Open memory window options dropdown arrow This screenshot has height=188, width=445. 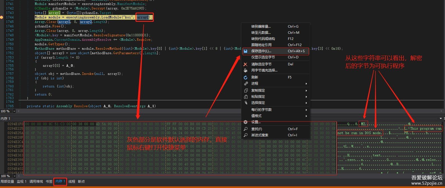[x=441, y=118]
